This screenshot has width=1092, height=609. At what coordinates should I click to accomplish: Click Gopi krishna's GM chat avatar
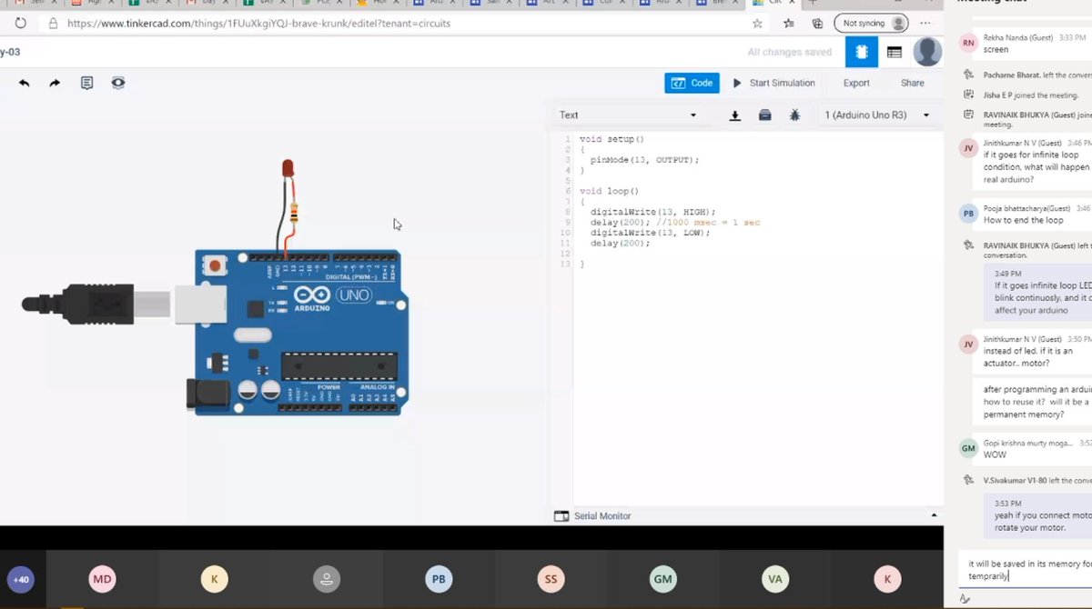coord(968,448)
